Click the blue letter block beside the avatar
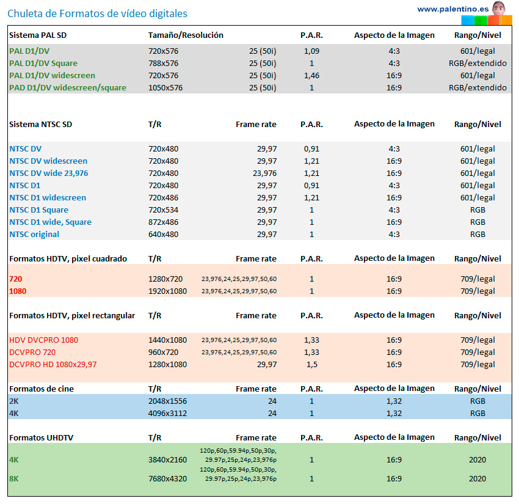Image resolution: width=519 pixels, height=504 pixels. click(x=467, y=20)
